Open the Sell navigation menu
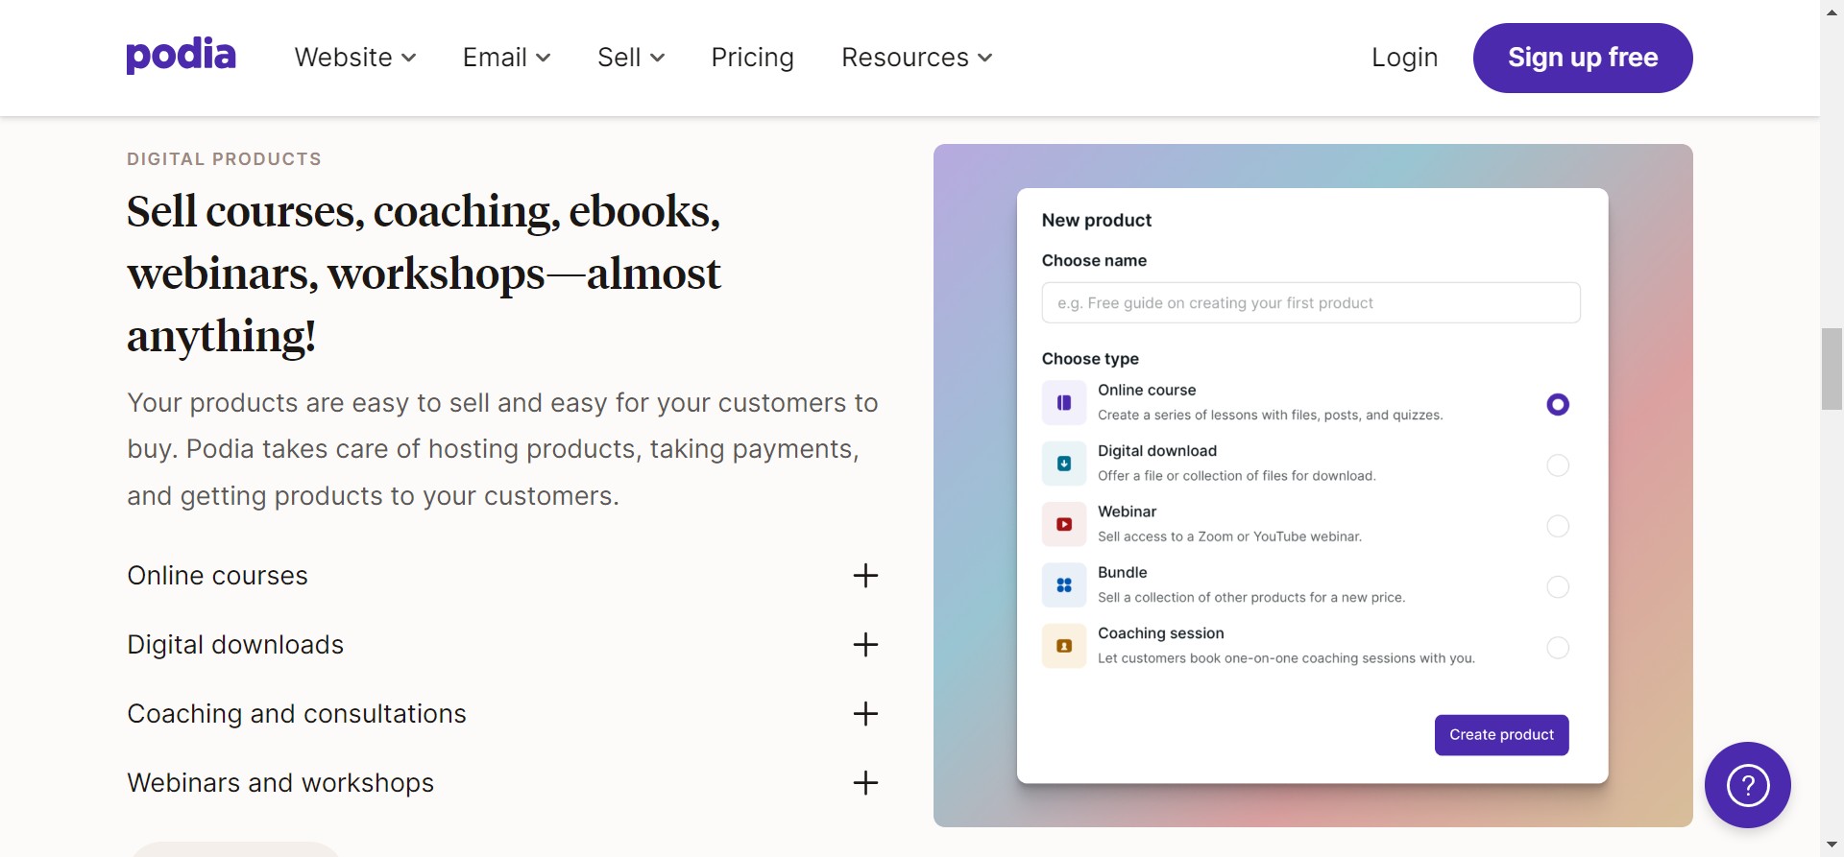 pos(631,58)
